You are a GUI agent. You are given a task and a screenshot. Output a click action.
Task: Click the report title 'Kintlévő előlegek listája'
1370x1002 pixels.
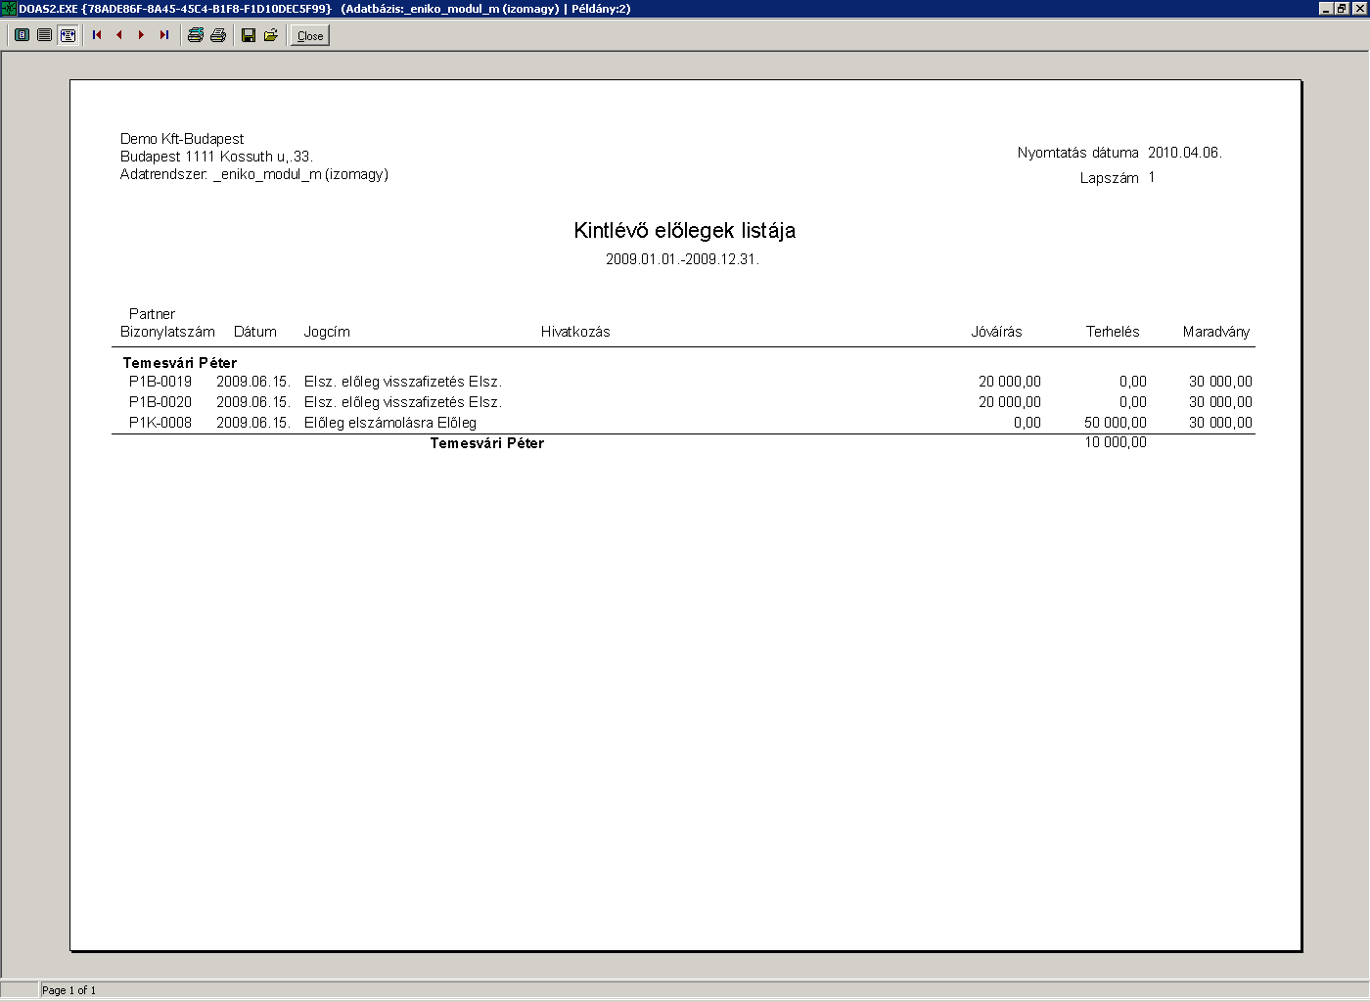click(684, 231)
